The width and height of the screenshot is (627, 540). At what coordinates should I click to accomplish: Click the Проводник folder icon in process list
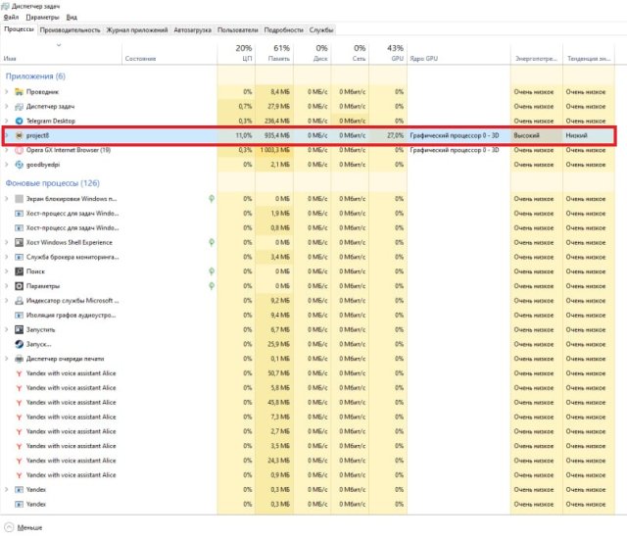click(19, 91)
